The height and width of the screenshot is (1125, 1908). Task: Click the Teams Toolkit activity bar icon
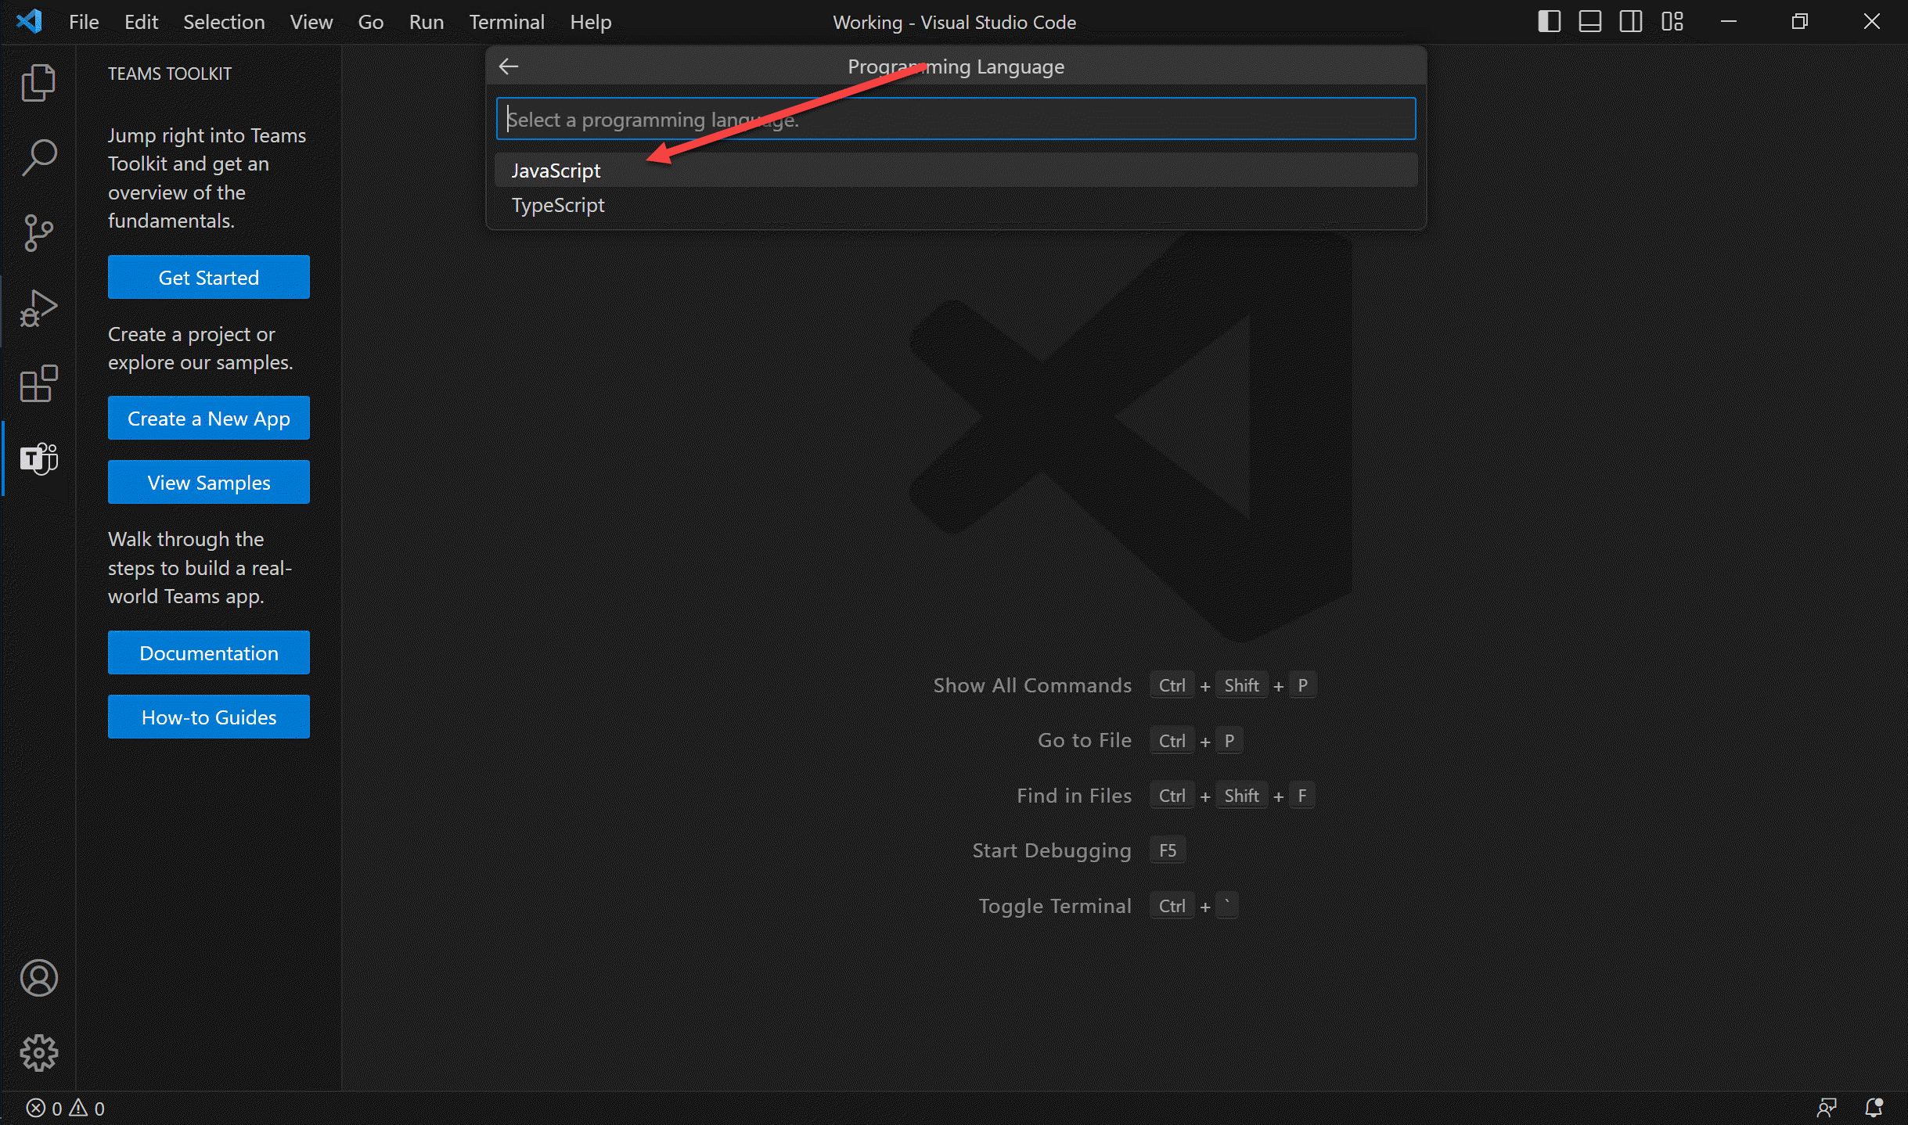(x=38, y=458)
